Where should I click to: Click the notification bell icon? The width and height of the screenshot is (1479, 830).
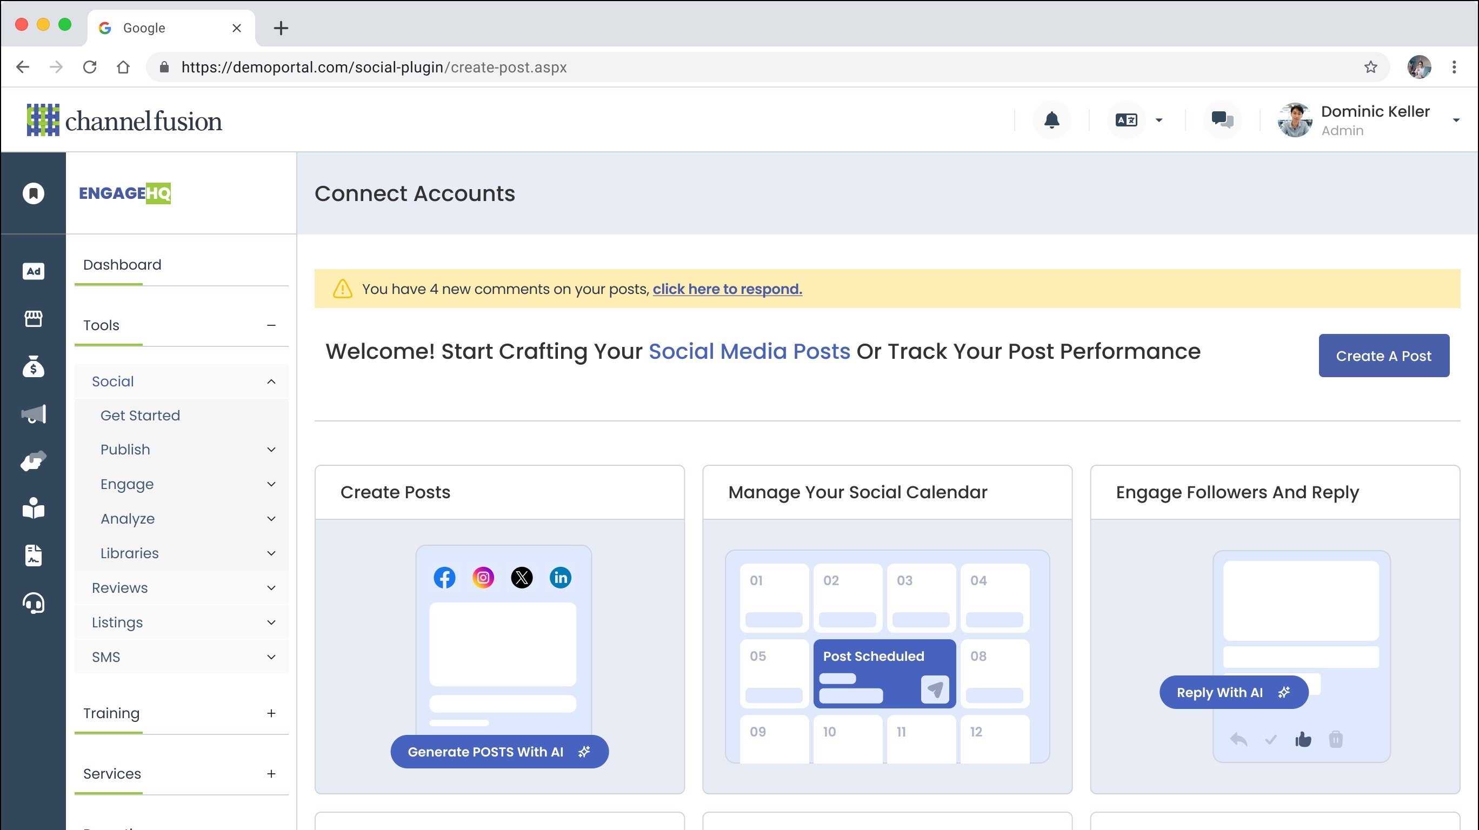click(1051, 120)
